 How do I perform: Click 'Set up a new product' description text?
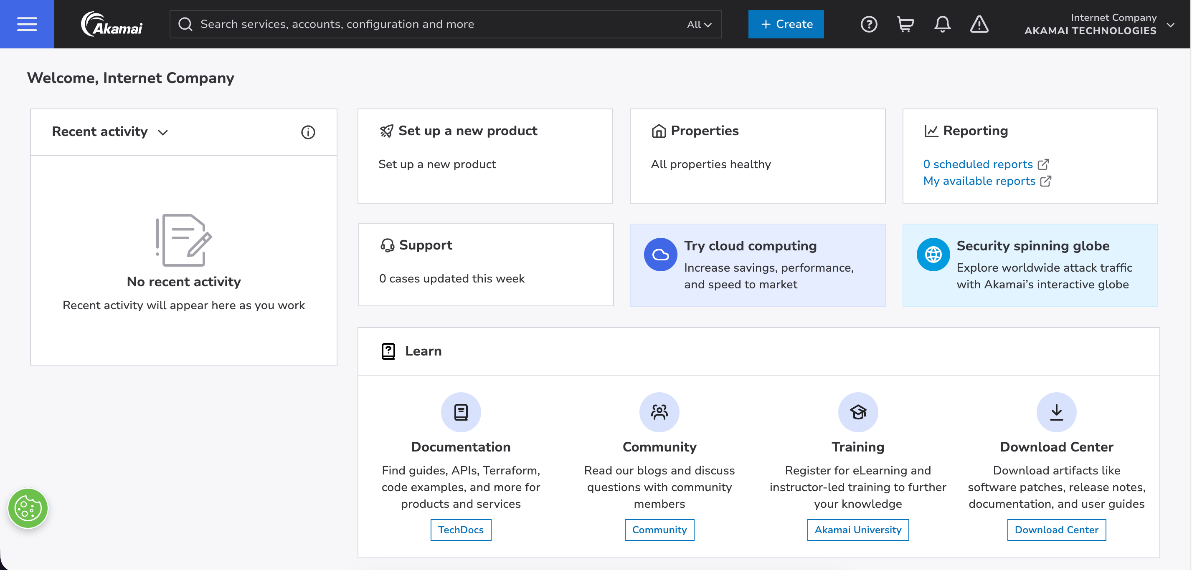point(437,164)
